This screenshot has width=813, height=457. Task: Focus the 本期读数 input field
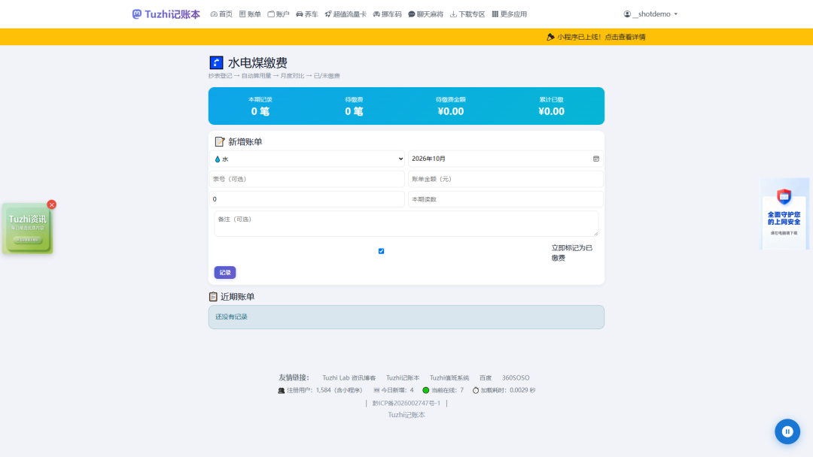point(506,199)
